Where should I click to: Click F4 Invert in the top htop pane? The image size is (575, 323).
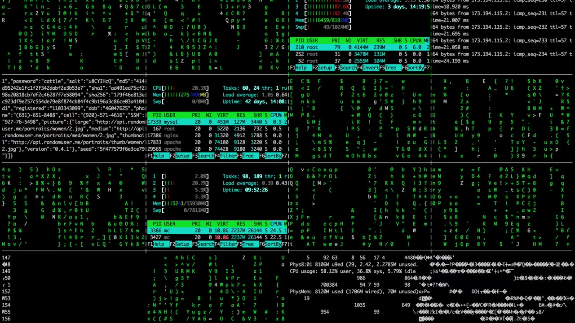pyautogui.click(x=368, y=68)
